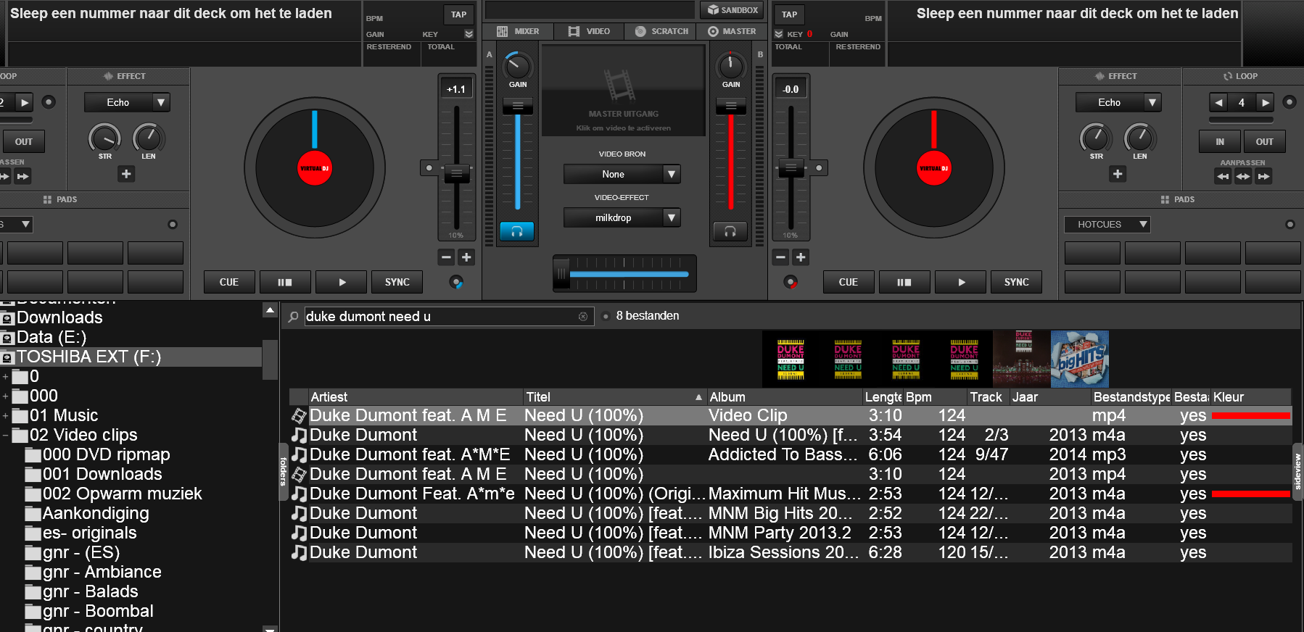Click CUE on the right deck
This screenshot has width=1304, height=632.
pos(848,282)
